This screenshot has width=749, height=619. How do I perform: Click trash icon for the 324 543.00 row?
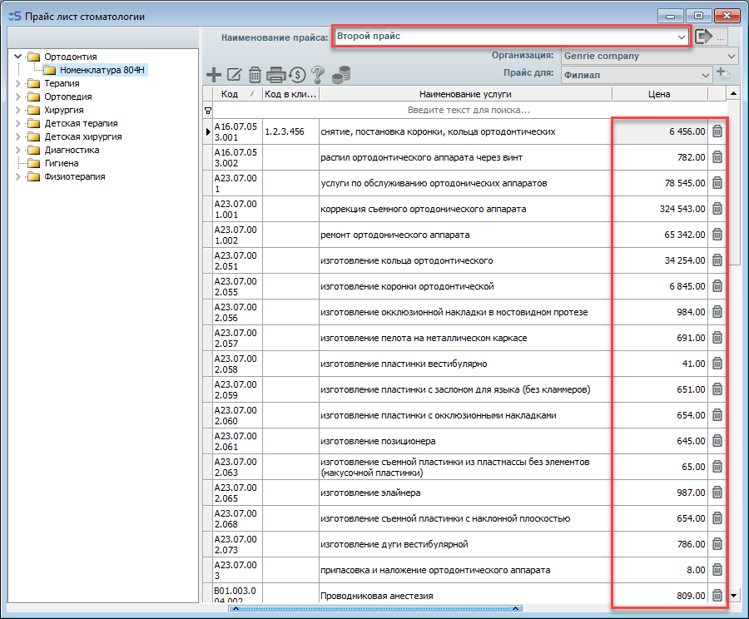(x=717, y=209)
